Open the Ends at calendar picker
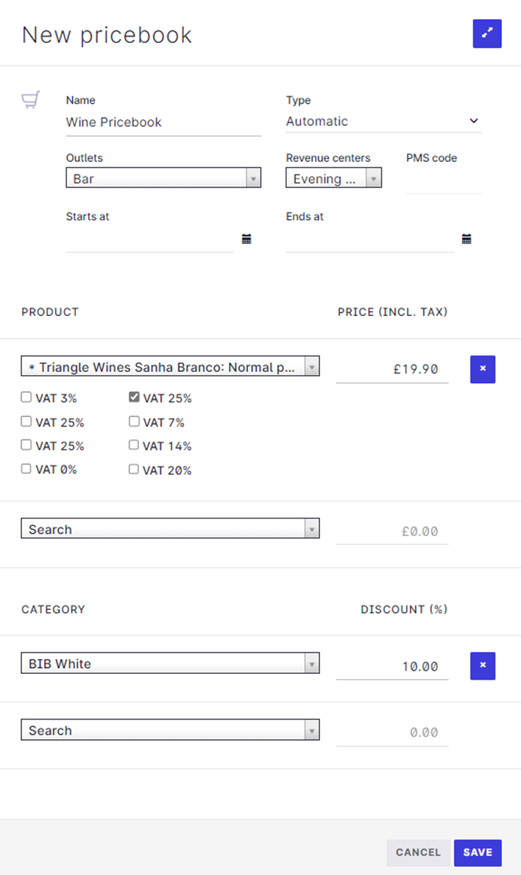This screenshot has width=521, height=875. [467, 239]
